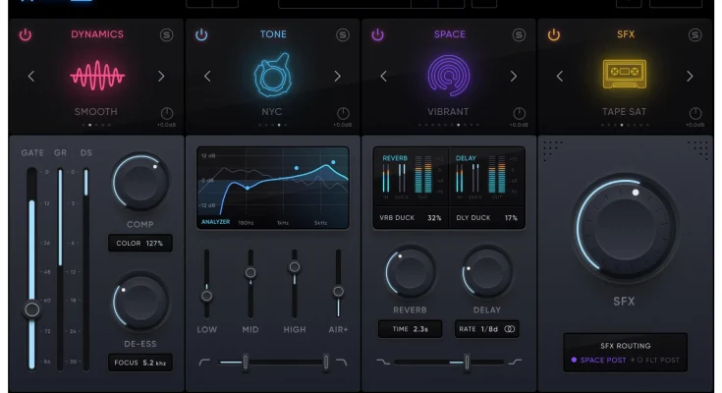Solo the Dynamics module with S icon
The image size is (722, 393).
point(166,35)
